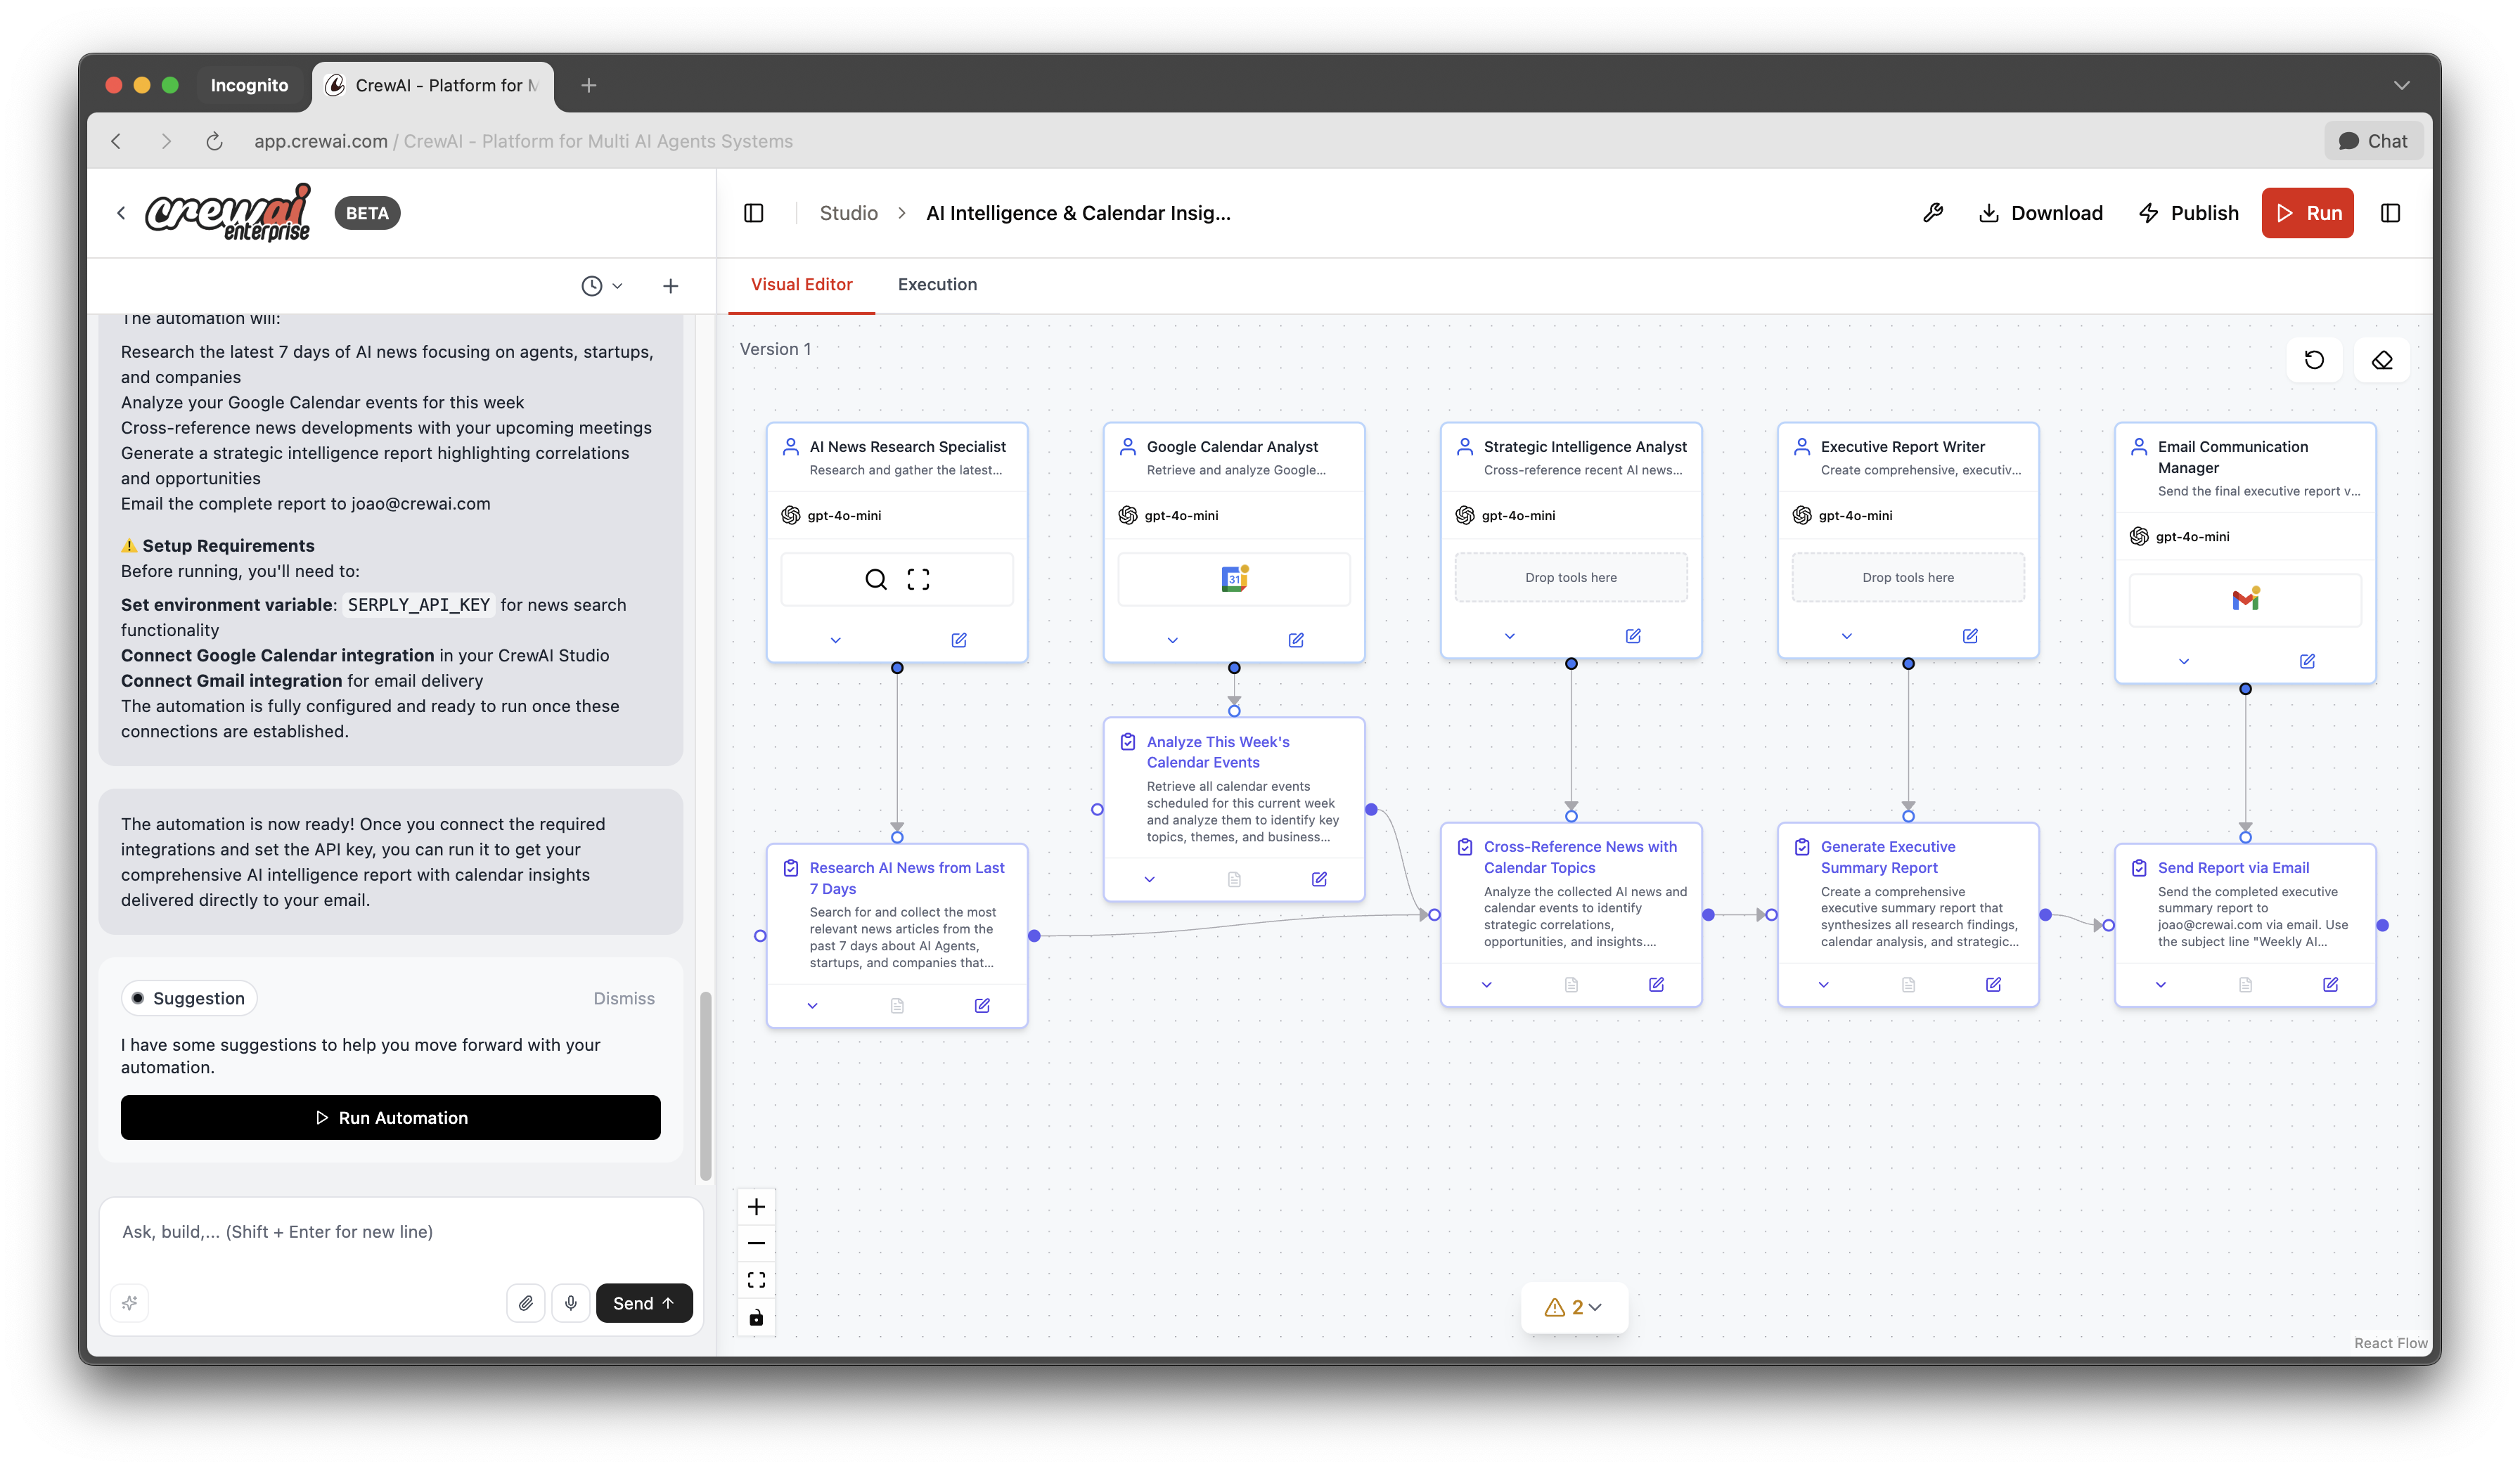2520x1469 pixels.
Task: Click the Gmail tool icon in Email Communication Manager
Action: click(x=2245, y=600)
